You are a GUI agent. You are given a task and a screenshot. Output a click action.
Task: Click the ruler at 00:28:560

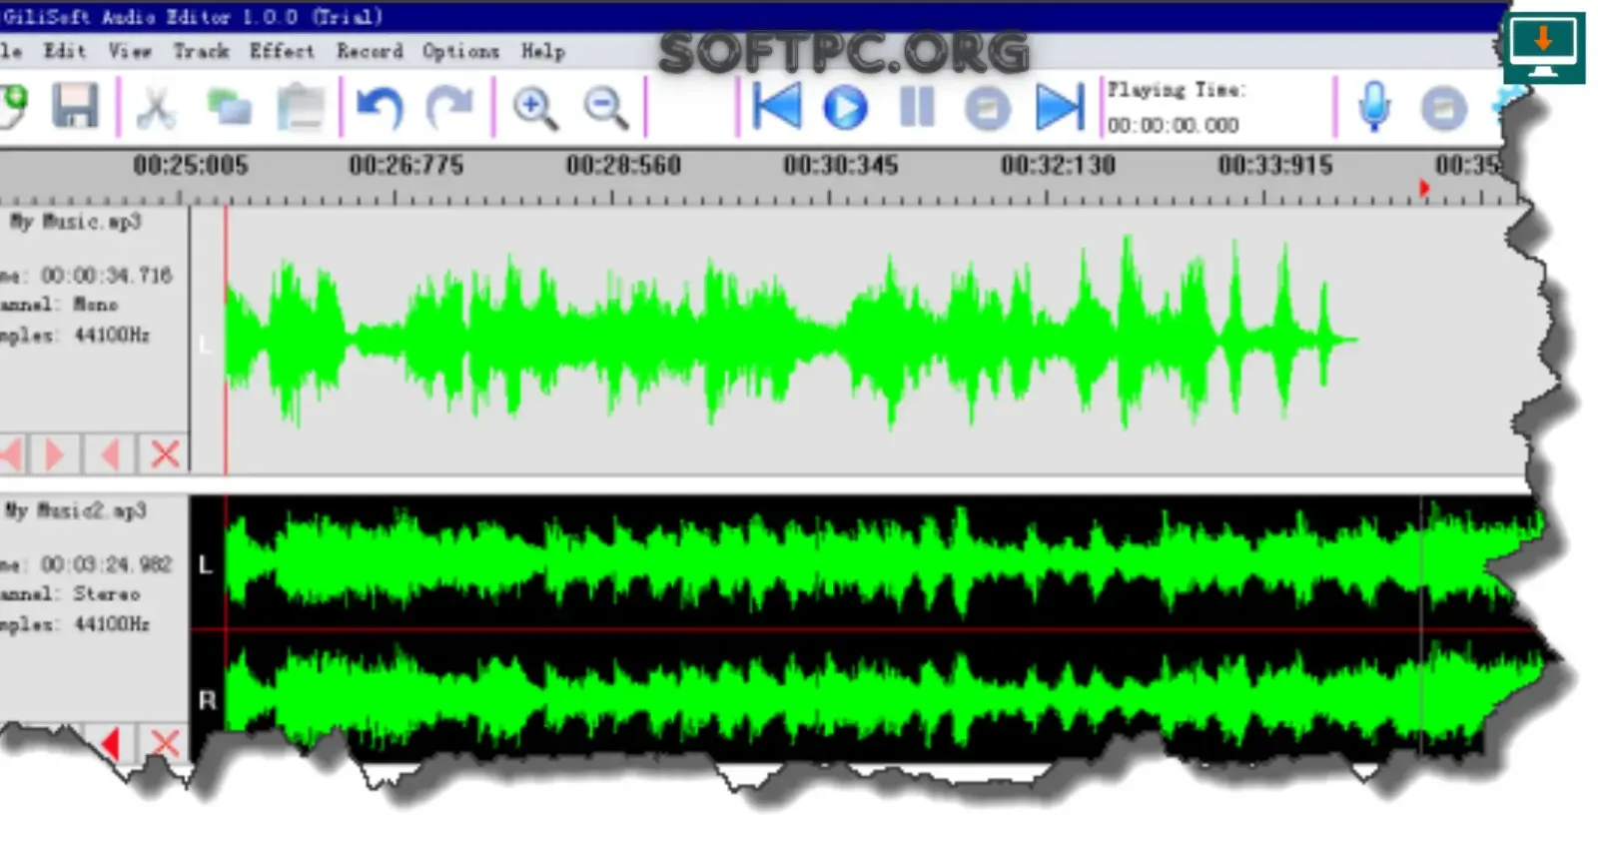(x=623, y=166)
